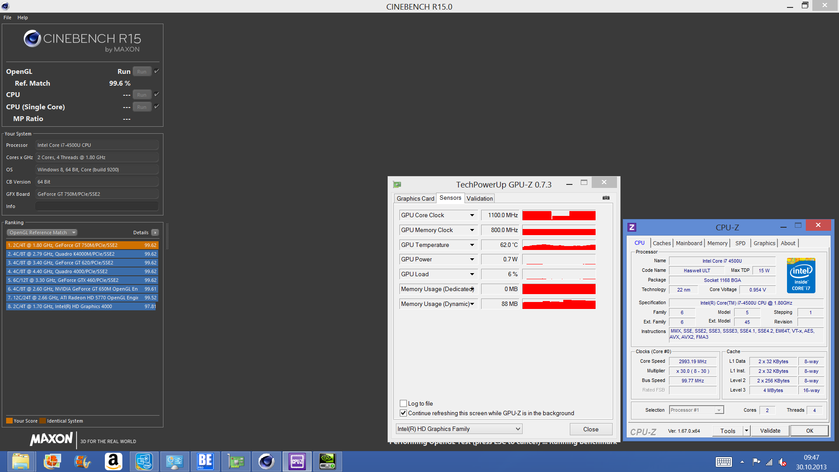
Task: Open network signal tray icon
Action: [769, 462]
